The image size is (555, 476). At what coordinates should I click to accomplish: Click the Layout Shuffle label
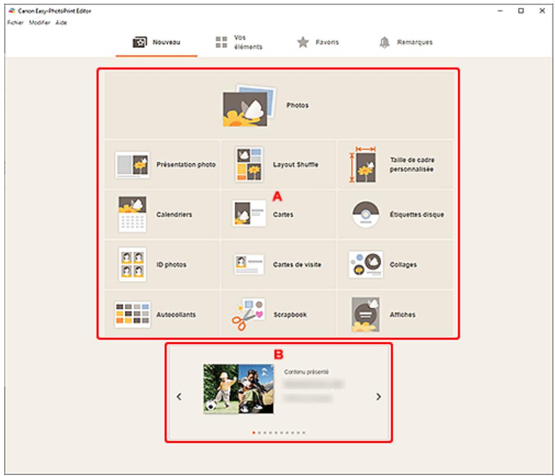point(295,165)
